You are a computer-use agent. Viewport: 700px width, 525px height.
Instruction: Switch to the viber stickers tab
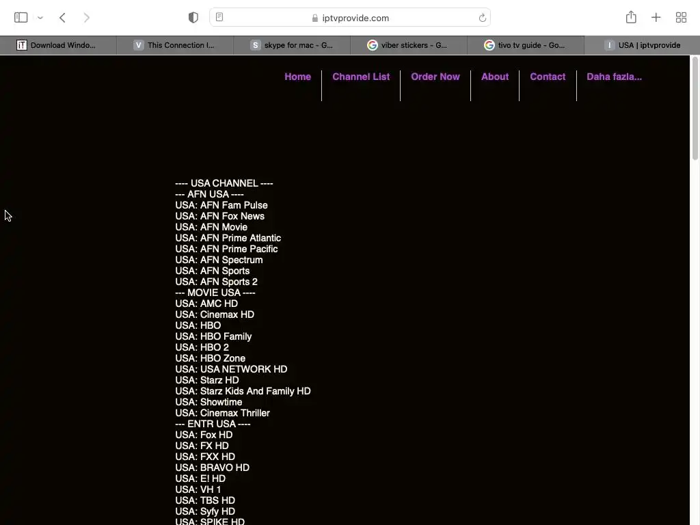409,45
